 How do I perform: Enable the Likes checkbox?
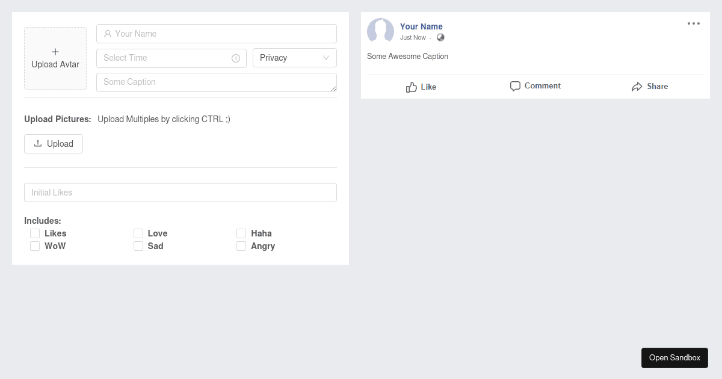click(x=34, y=233)
